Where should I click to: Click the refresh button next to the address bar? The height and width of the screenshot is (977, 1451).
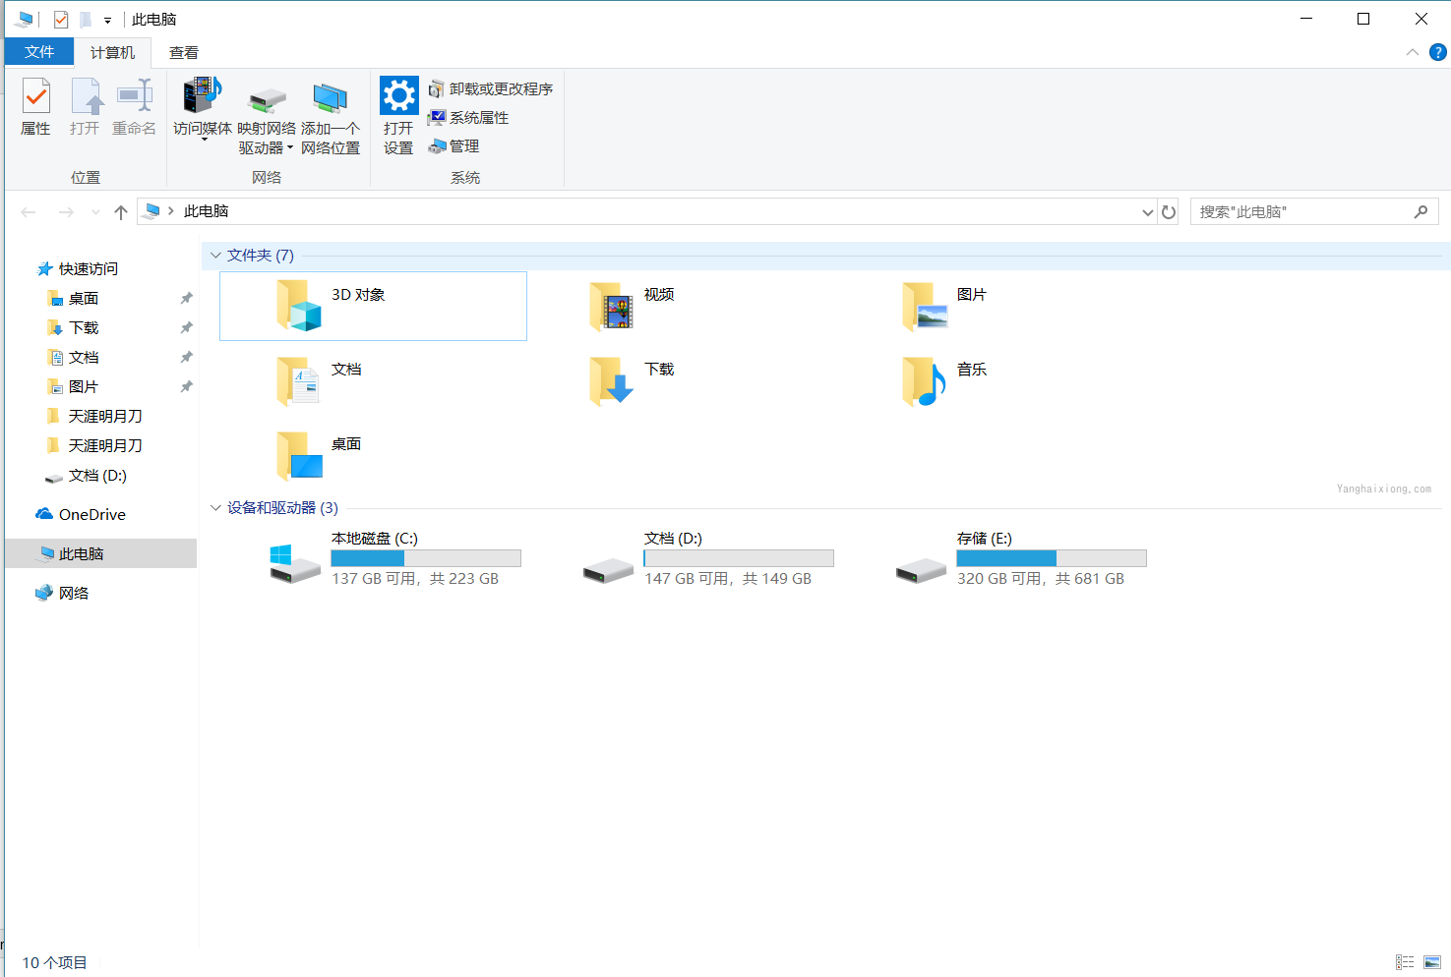(1169, 211)
